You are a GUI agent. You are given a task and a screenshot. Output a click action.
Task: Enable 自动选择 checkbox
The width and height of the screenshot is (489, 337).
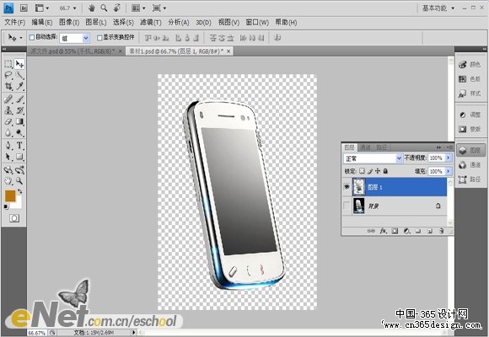coord(32,37)
